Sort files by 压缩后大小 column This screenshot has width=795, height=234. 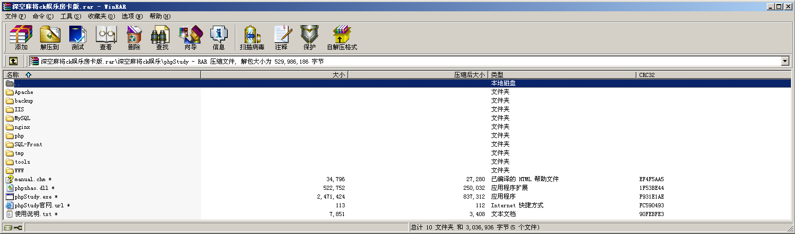pyautogui.click(x=418, y=75)
